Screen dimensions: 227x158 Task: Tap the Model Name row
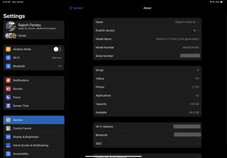147,39
